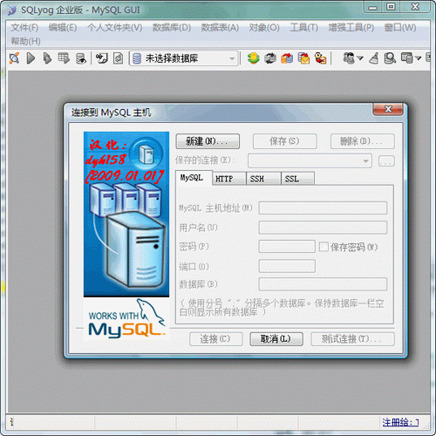436x436 pixels.
Task: Expand the 保存的连接 saved connections combo box
Action: (310, 160)
